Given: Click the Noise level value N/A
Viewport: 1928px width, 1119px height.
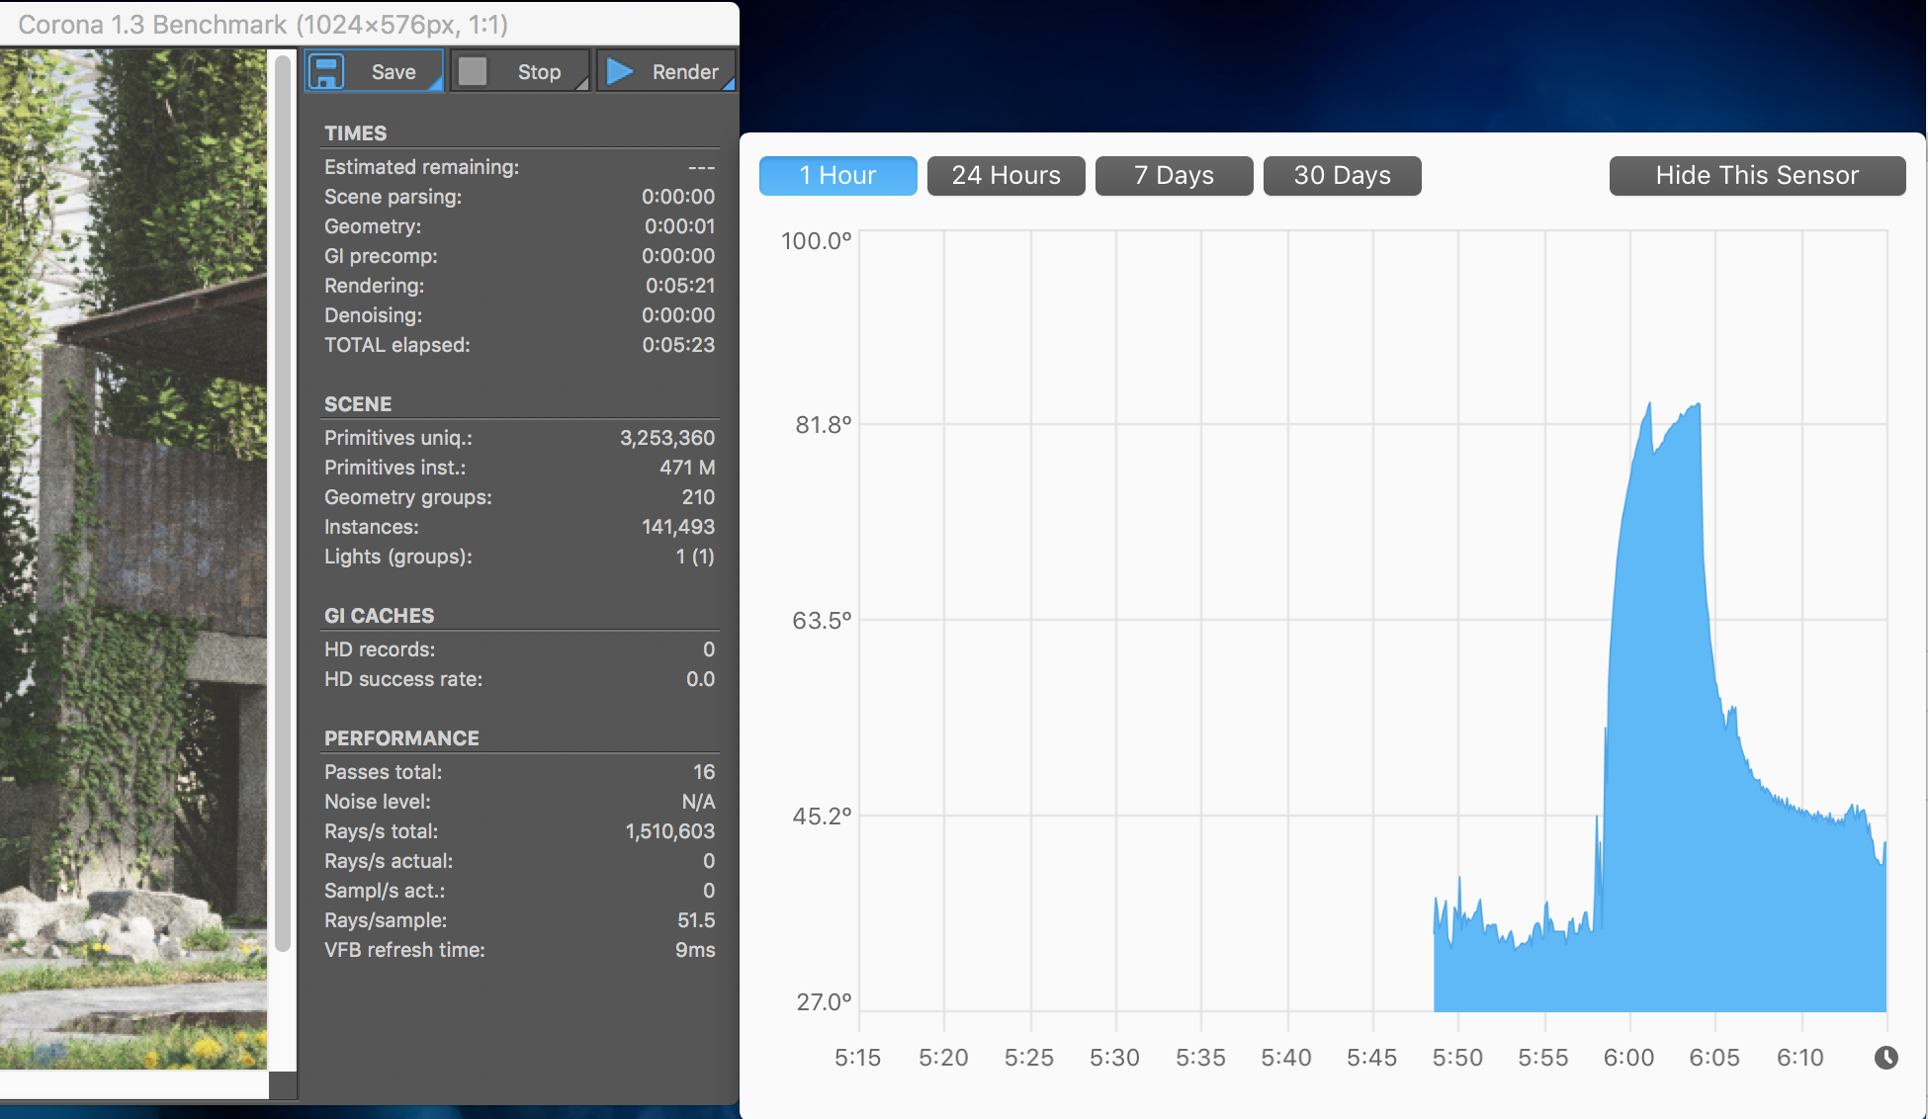Looking at the screenshot, I should point(698,802).
